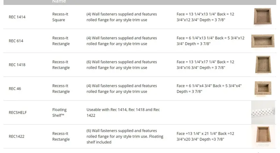Click REC 1414 dimensions text

[x=205, y=17]
